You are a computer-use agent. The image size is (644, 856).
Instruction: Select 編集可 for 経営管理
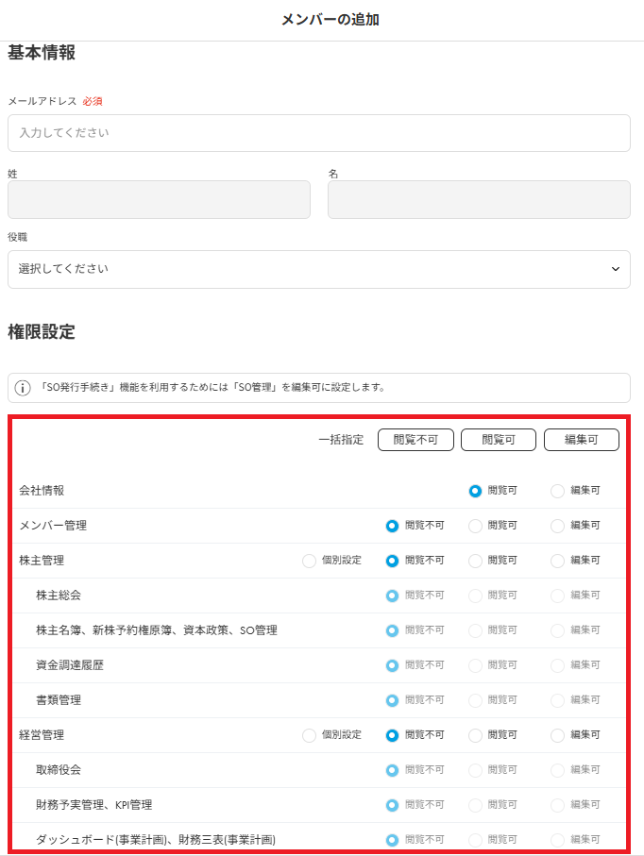click(558, 735)
